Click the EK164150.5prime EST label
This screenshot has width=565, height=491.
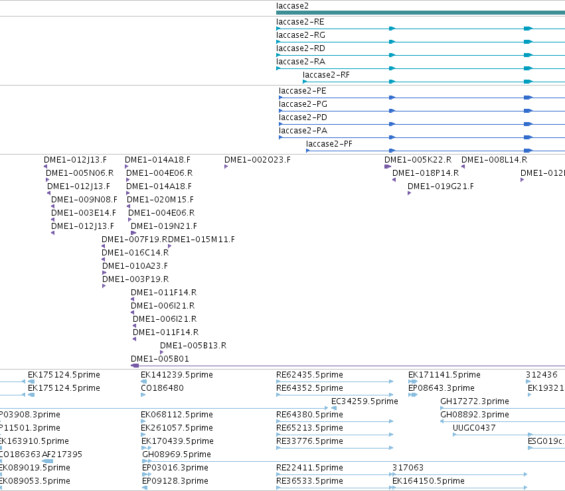pyautogui.click(x=428, y=481)
